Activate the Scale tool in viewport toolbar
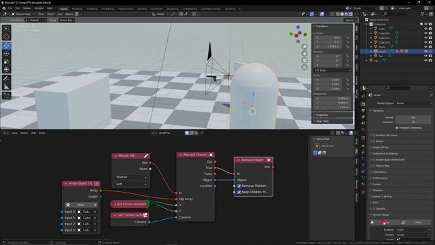435x245 pixels. 7,62
